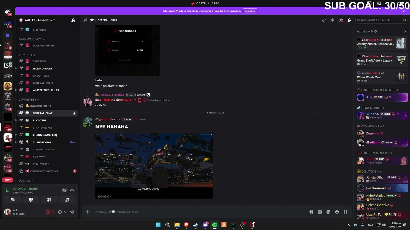Viewport: 410px width, 230px height.
Task: Click Miguelito Corpuz username
Action: 108,119
